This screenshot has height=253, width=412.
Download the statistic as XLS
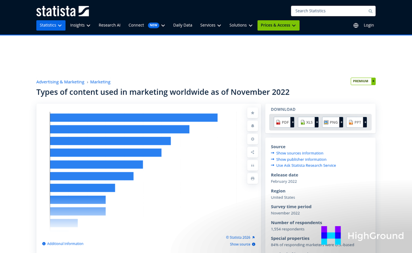(x=307, y=122)
